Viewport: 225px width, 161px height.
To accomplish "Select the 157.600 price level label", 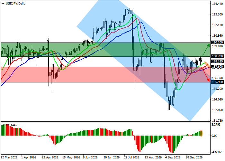I will 217,67.
